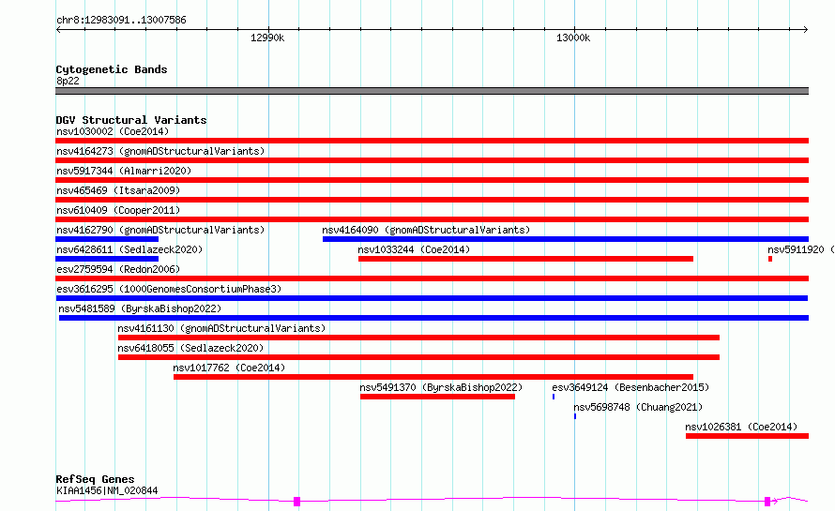Click the KIAA1456|NM_020844 gene label
The width and height of the screenshot is (835, 511).
point(107,490)
